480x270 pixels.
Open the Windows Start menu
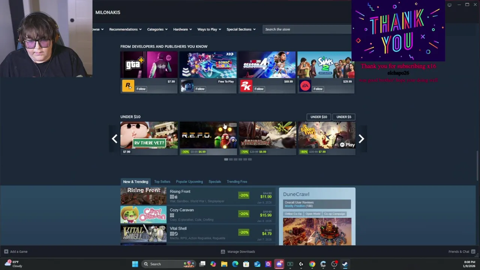(x=135, y=264)
